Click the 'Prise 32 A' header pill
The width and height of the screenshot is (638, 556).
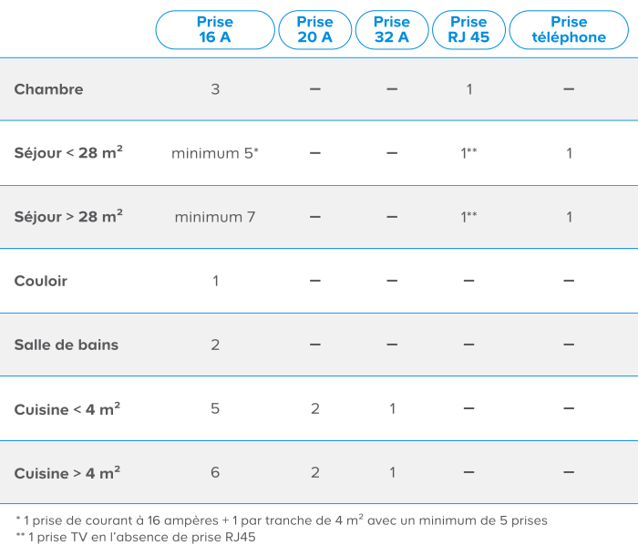(392, 30)
